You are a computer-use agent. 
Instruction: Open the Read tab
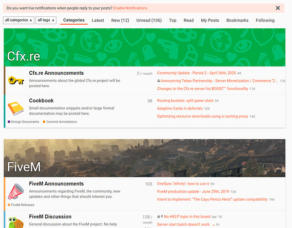[x=188, y=20]
